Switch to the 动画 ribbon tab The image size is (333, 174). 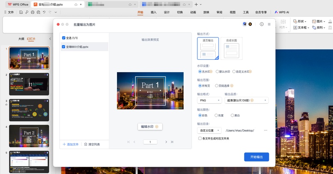[193, 12]
